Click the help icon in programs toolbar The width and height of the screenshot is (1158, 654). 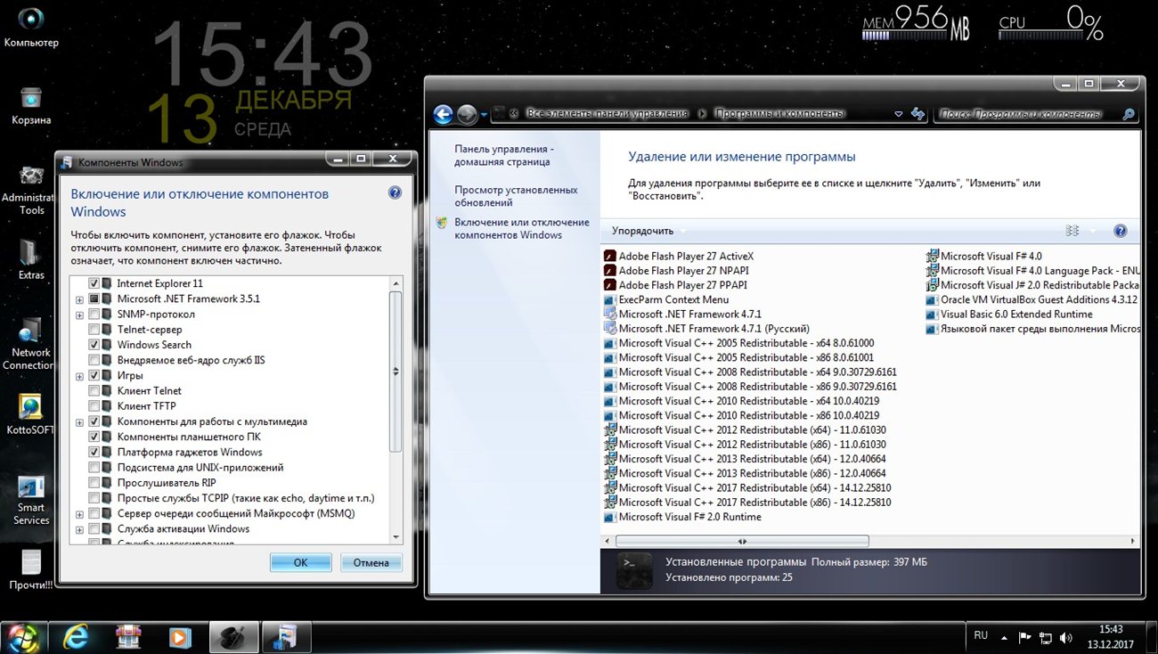point(1120,231)
